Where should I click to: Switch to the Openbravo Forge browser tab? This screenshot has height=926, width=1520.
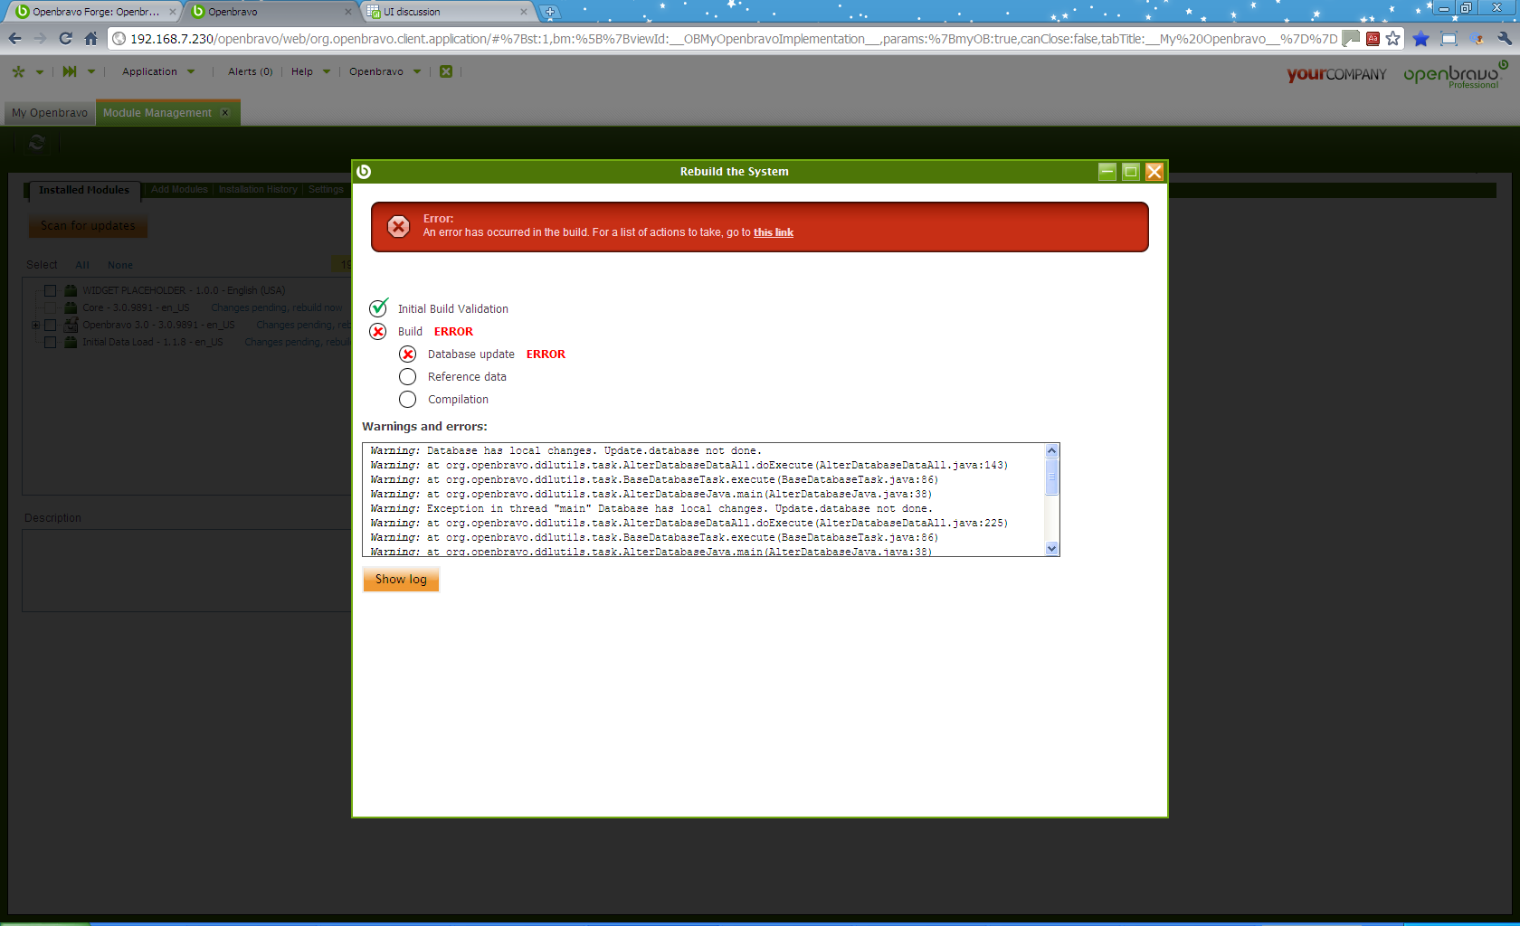click(x=95, y=12)
